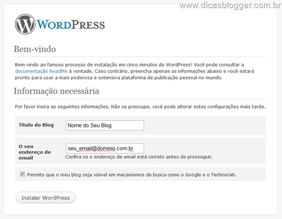Open the documentação ReadMe link
The image size is (282, 219).
click(x=41, y=71)
